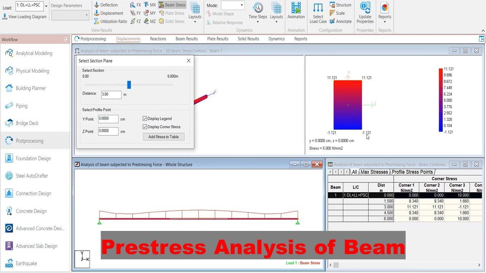Image resolution: width=486 pixels, height=273 pixels.
Task: Click the Structure configuration option
Action: tap(340, 5)
